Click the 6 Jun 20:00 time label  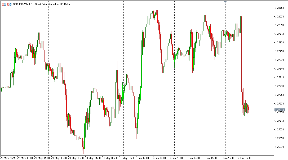pos(227,158)
